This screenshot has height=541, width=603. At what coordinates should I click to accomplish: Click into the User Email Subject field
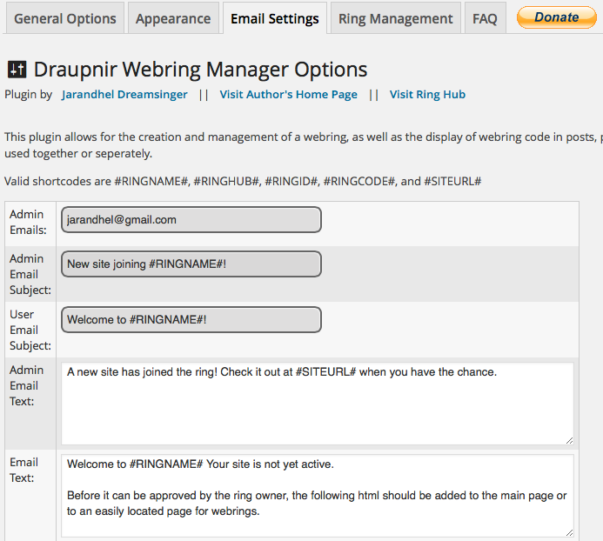[x=191, y=319]
